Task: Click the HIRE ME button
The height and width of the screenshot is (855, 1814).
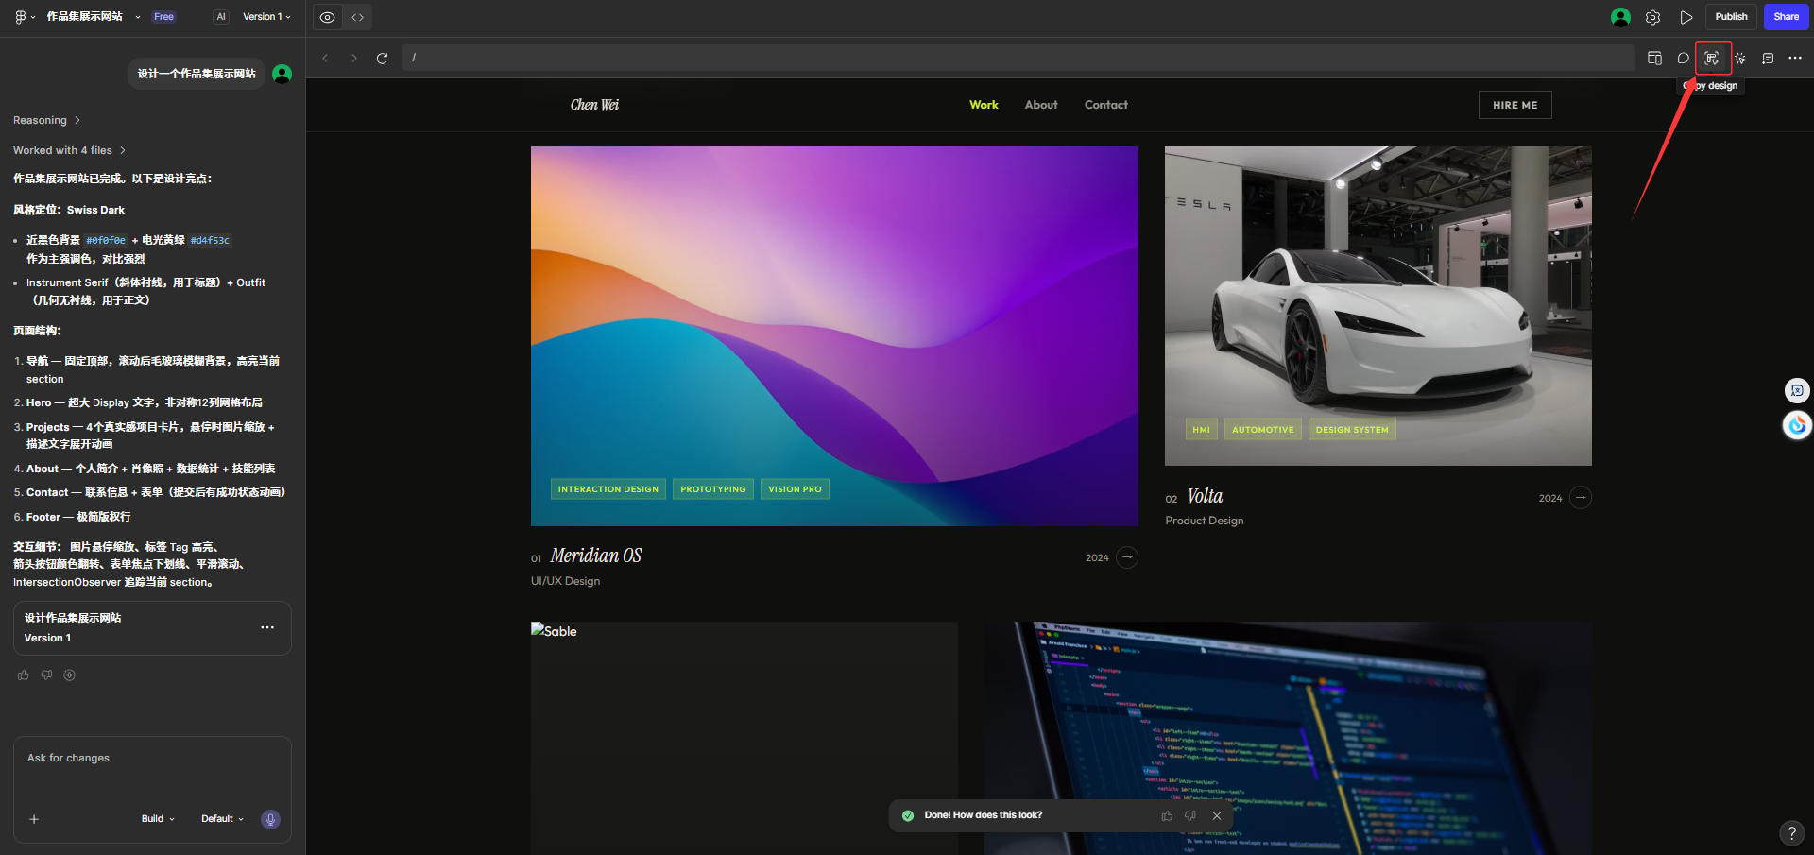Action: [x=1515, y=105]
